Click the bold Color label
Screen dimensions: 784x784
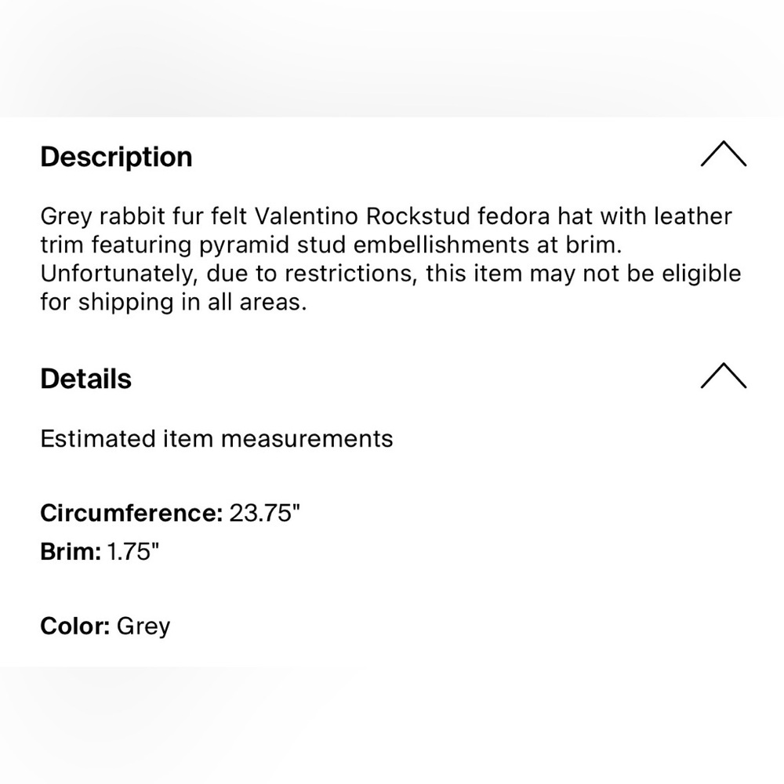(x=75, y=626)
